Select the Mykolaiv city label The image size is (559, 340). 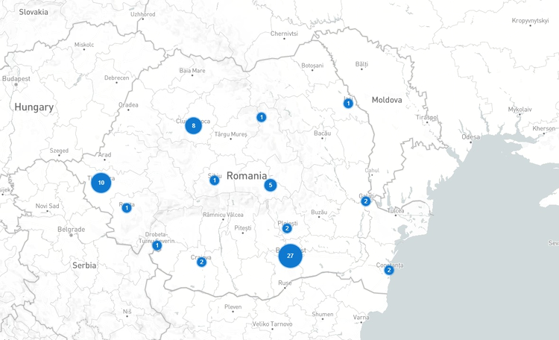(519, 110)
